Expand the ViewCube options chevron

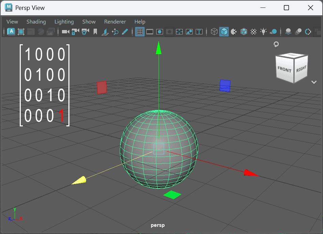[x=314, y=82]
